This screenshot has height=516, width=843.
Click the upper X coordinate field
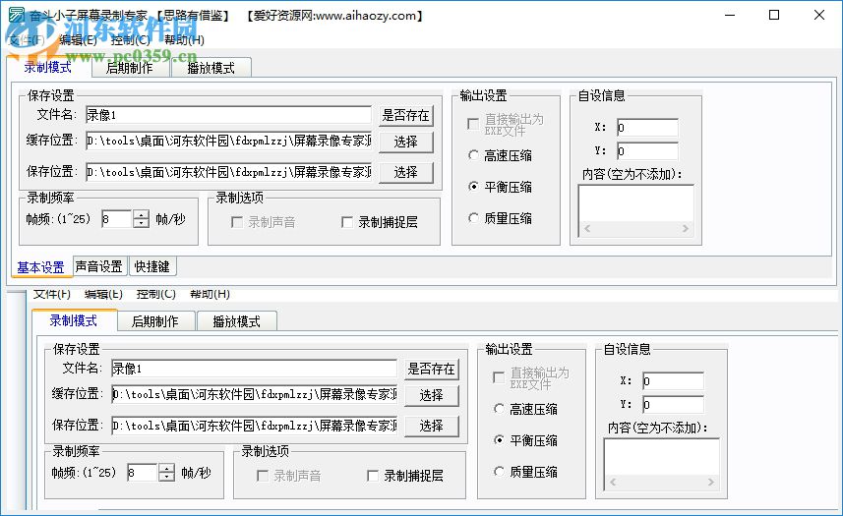(647, 128)
